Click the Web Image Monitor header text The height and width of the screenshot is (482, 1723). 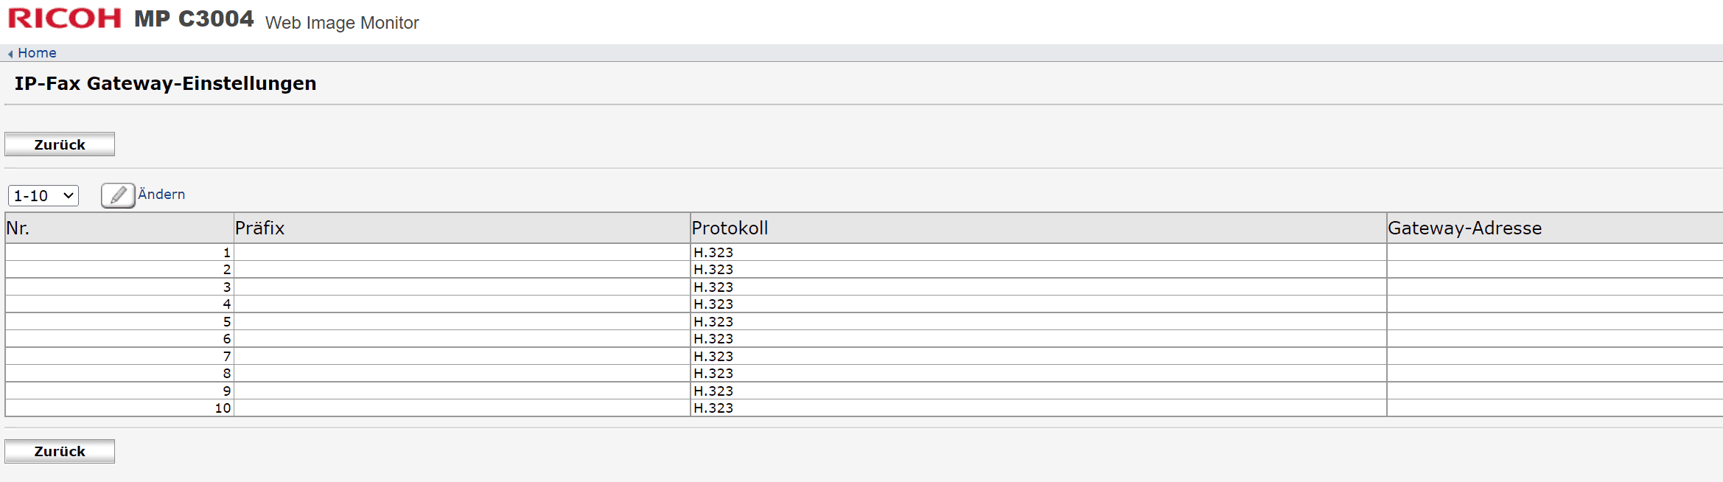click(342, 23)
